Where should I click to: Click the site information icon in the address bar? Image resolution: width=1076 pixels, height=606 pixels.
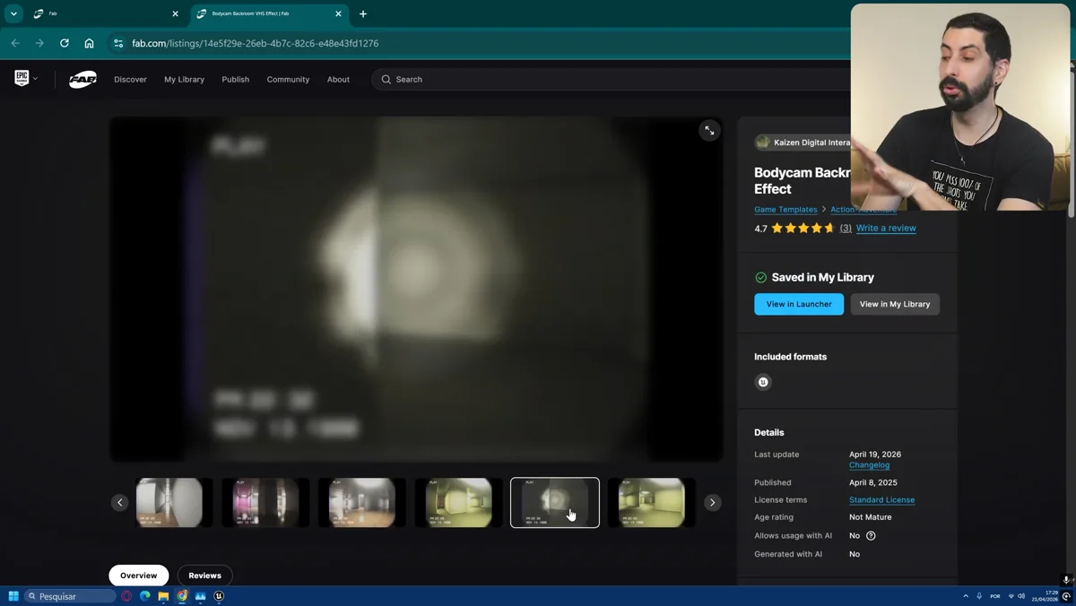tap(119, 42)
